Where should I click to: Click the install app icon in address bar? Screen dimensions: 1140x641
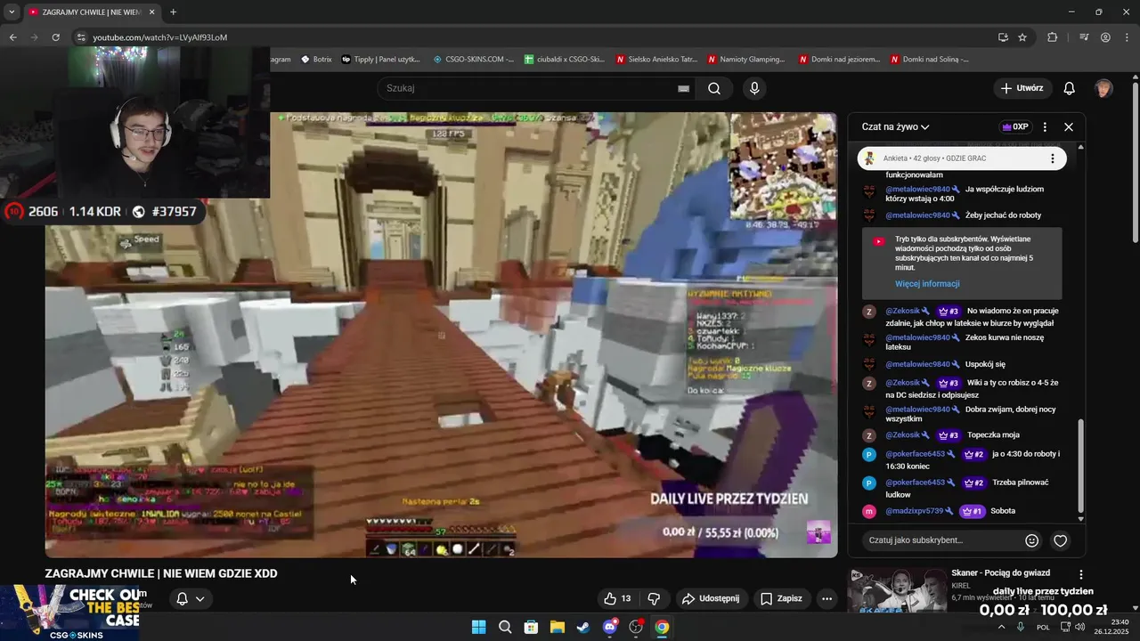pyautogui.click(x=1003, y=37)
